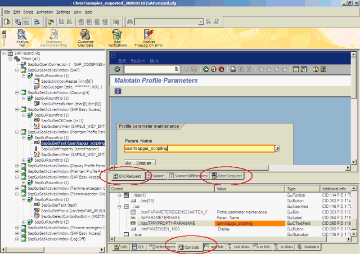Click the End Request tab button
The width and height of the screenshot is (360, 254).
pos(127,176)
